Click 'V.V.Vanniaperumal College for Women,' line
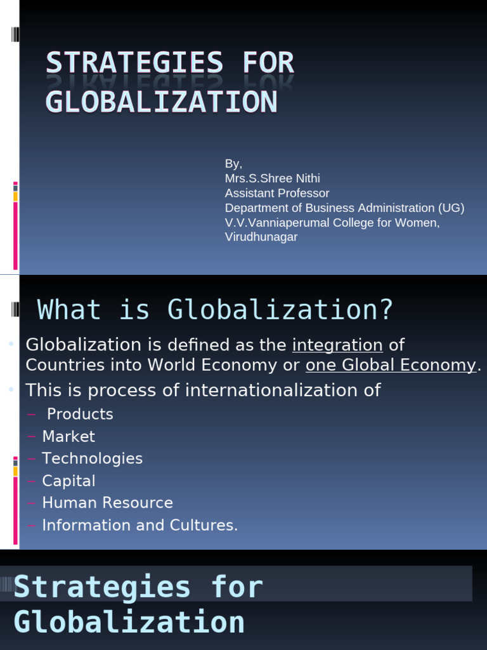487x650 pixels. (x=332, y=223)
